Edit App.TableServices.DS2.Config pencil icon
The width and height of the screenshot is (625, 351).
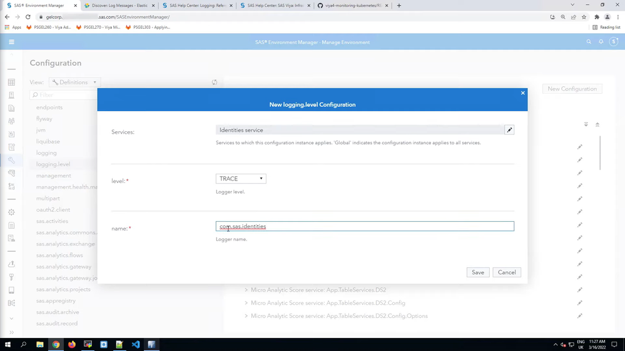(580, 303)
